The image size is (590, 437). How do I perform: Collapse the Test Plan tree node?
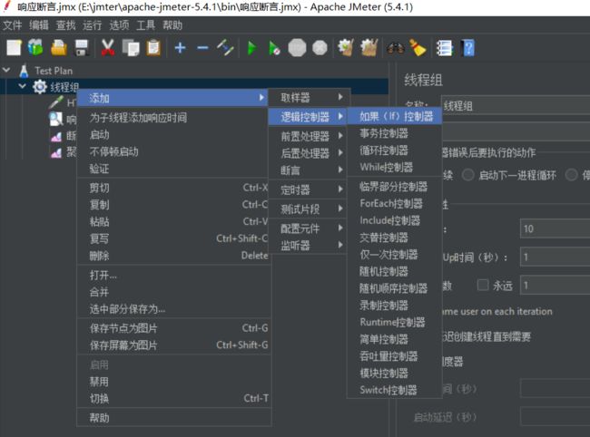coord(6,70)
